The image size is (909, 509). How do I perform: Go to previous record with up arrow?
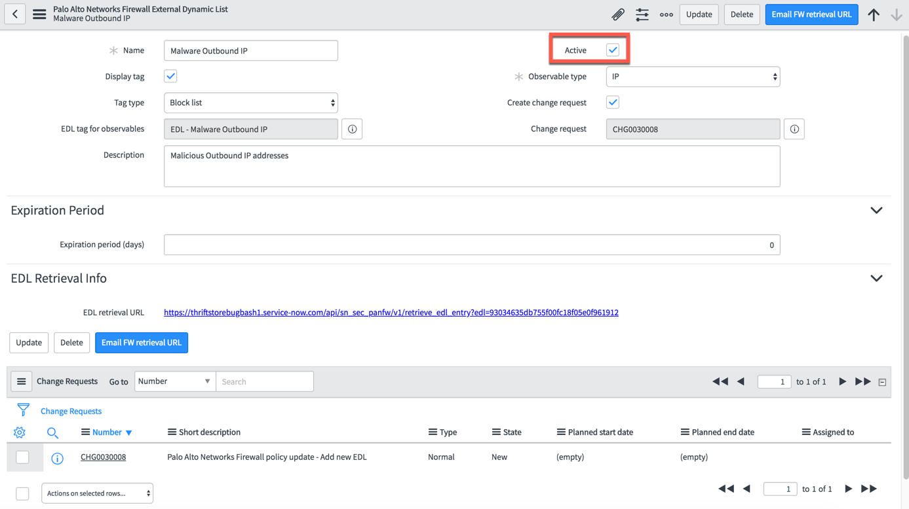pos(874,14)
